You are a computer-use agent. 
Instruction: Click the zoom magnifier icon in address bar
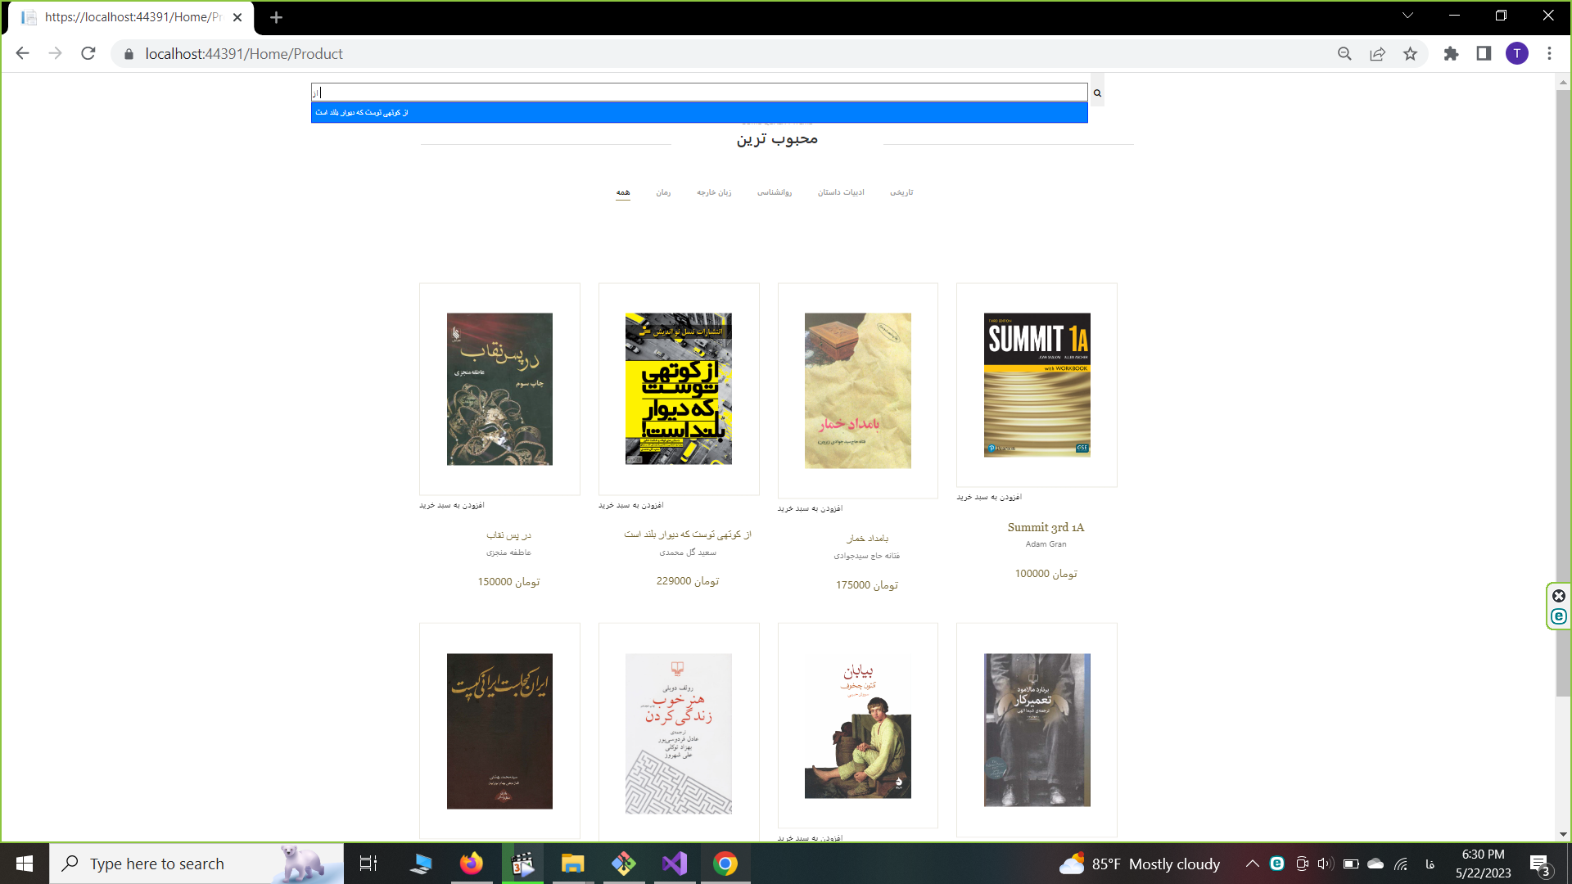tap(1344, 54)
